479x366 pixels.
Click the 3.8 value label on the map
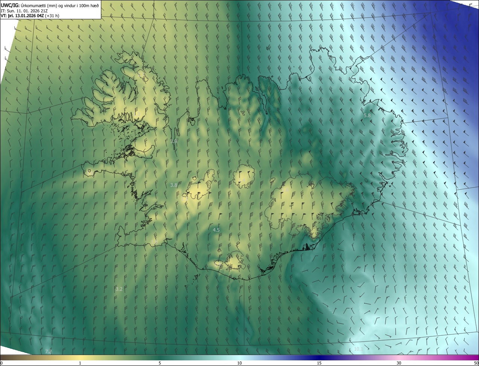(174, 185)
